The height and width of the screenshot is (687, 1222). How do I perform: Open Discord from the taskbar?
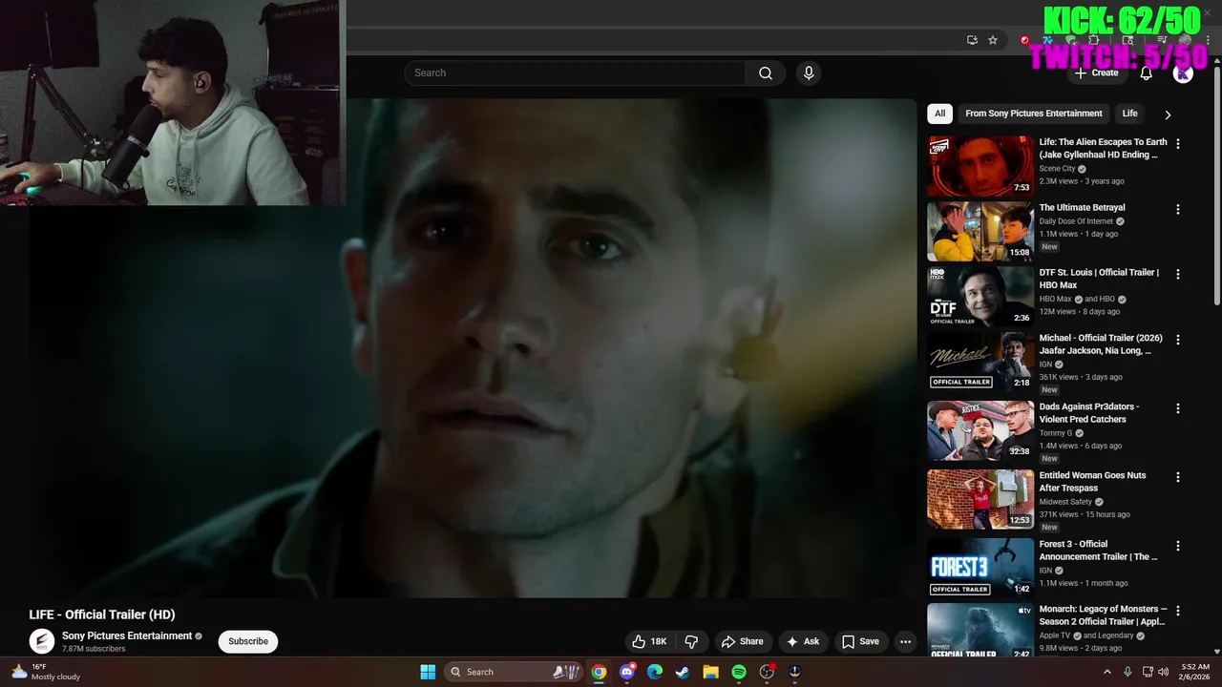[626, 672]
